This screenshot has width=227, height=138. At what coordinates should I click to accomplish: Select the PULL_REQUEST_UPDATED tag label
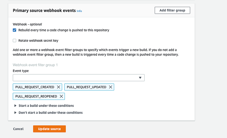click(x=87, y=87)
